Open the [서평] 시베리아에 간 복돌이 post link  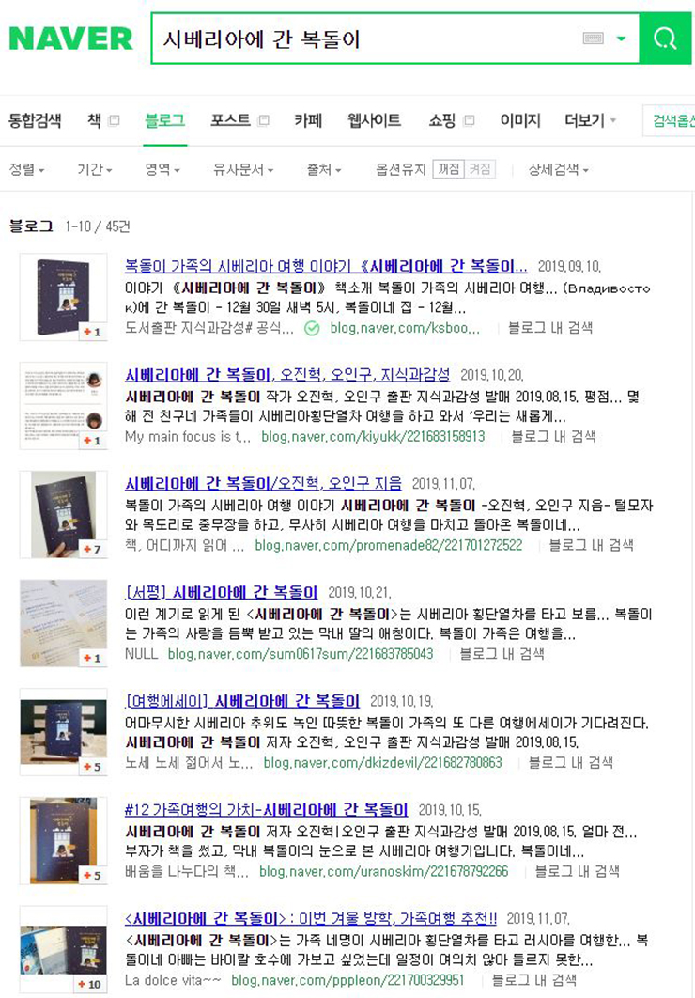click(222, 593)
